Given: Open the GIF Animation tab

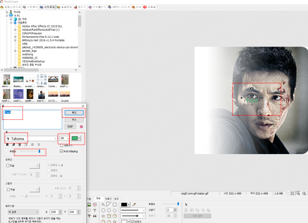Looking at the screenshot, I should click(119, 7).
